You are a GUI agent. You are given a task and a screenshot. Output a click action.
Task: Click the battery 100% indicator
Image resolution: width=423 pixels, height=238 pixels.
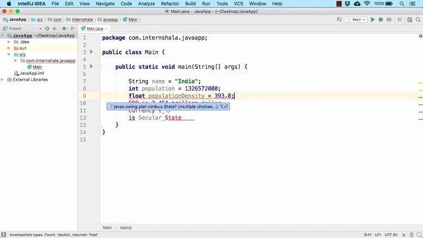pos(383,4)
